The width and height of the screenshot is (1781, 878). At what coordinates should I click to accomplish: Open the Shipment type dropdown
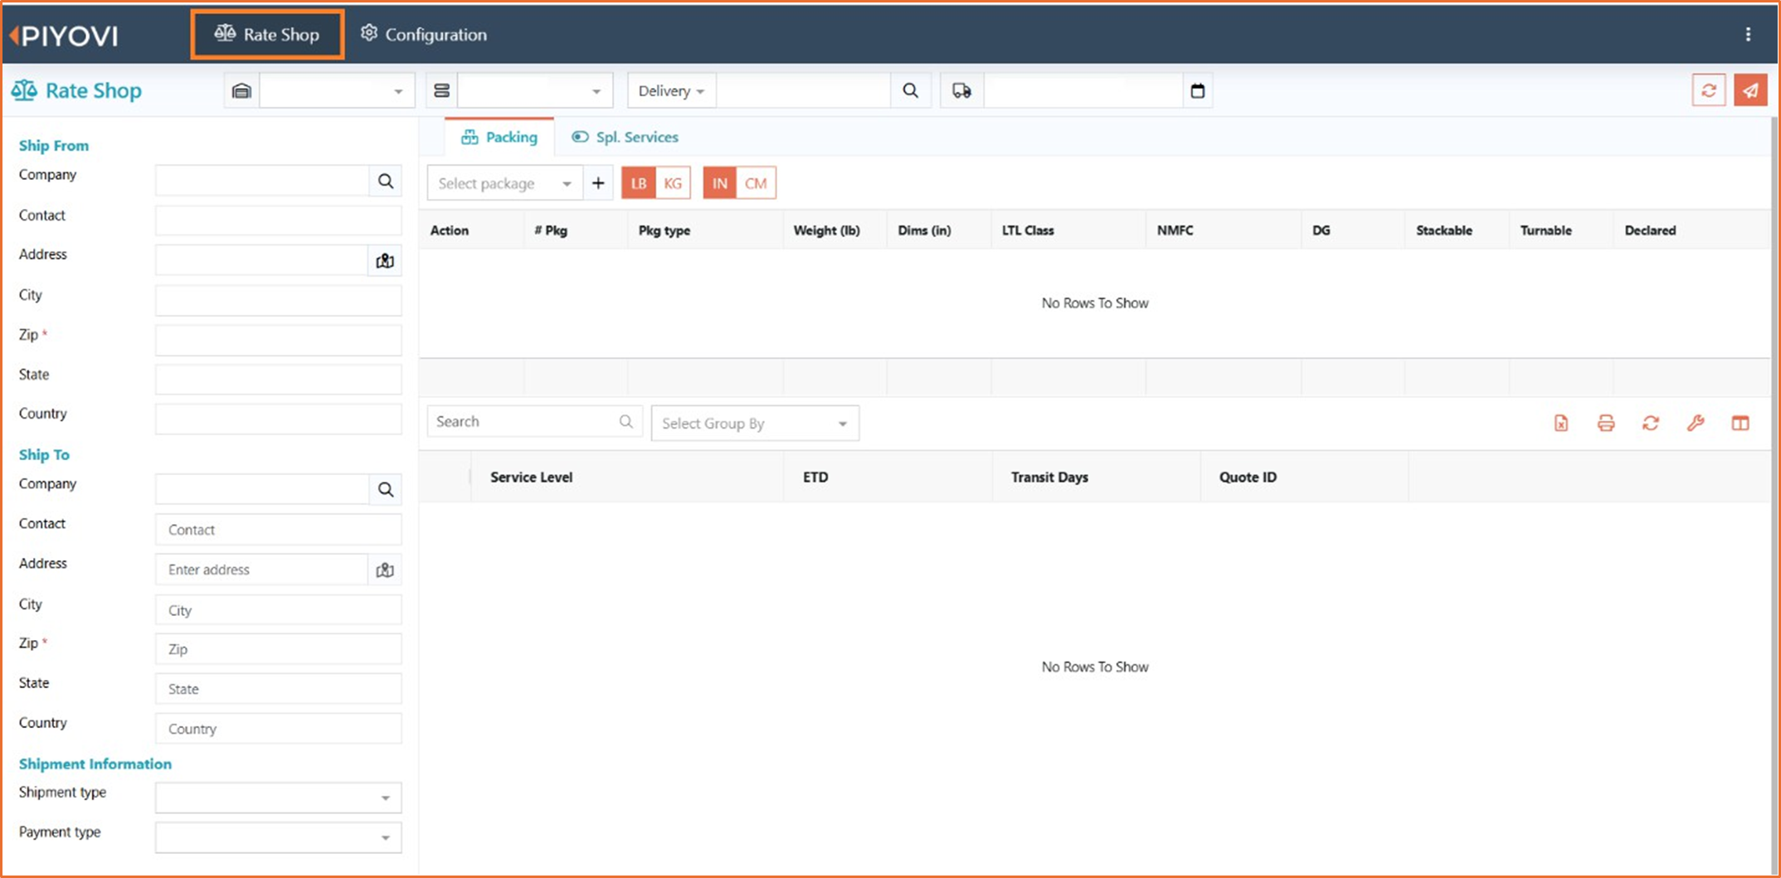[279, 798]
